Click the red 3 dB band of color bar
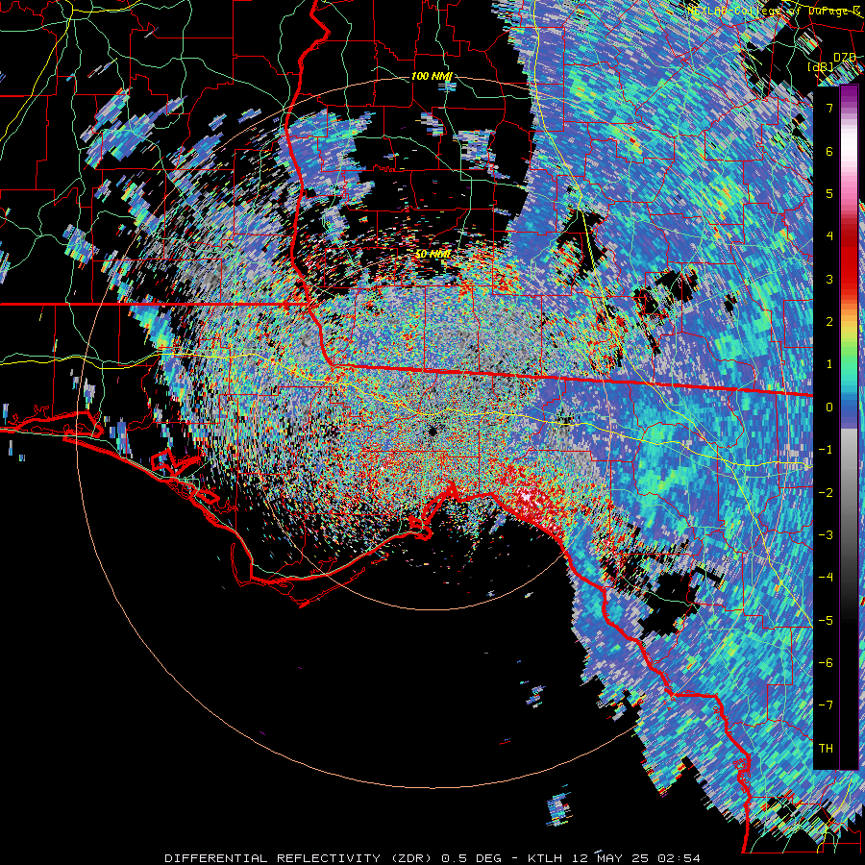865x865 pixels. click(849, 279)
